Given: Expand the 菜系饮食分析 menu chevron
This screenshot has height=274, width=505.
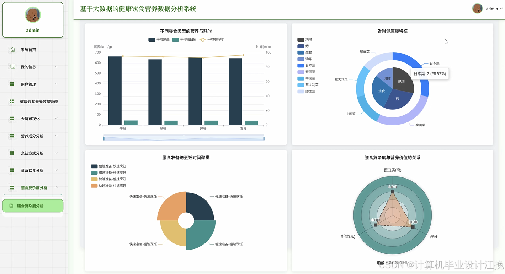Looking at the screenshot, I should click(x=56, y=170).
